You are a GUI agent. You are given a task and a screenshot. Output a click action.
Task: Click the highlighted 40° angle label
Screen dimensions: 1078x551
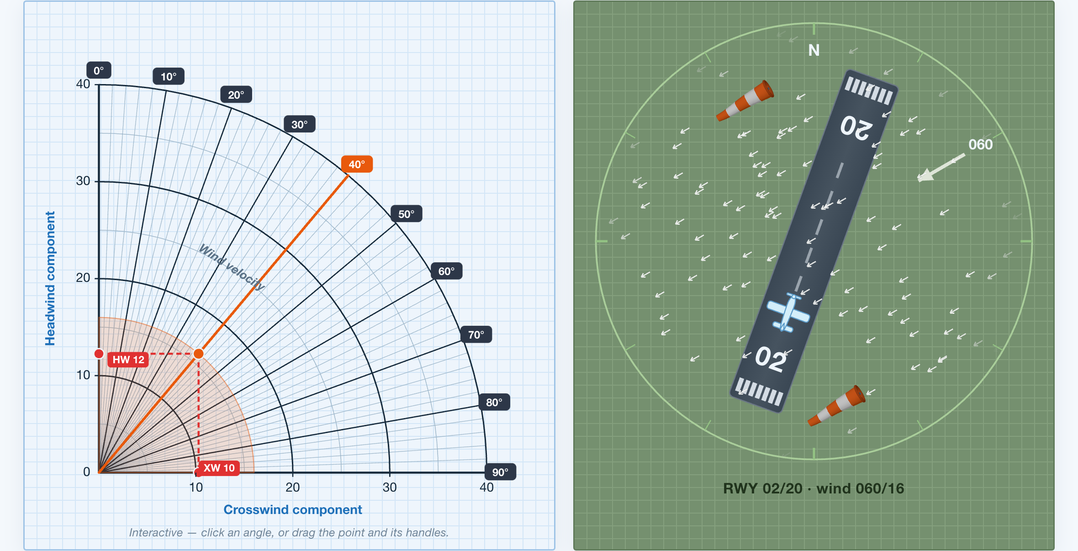point(357,164)
